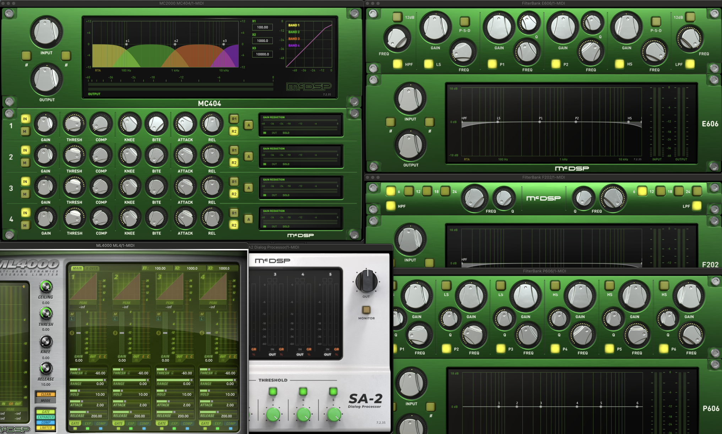Toggle the E606 HPF enable button
Image resolution: width=722 pixels, height=434 pixels.
click(397, 64)
